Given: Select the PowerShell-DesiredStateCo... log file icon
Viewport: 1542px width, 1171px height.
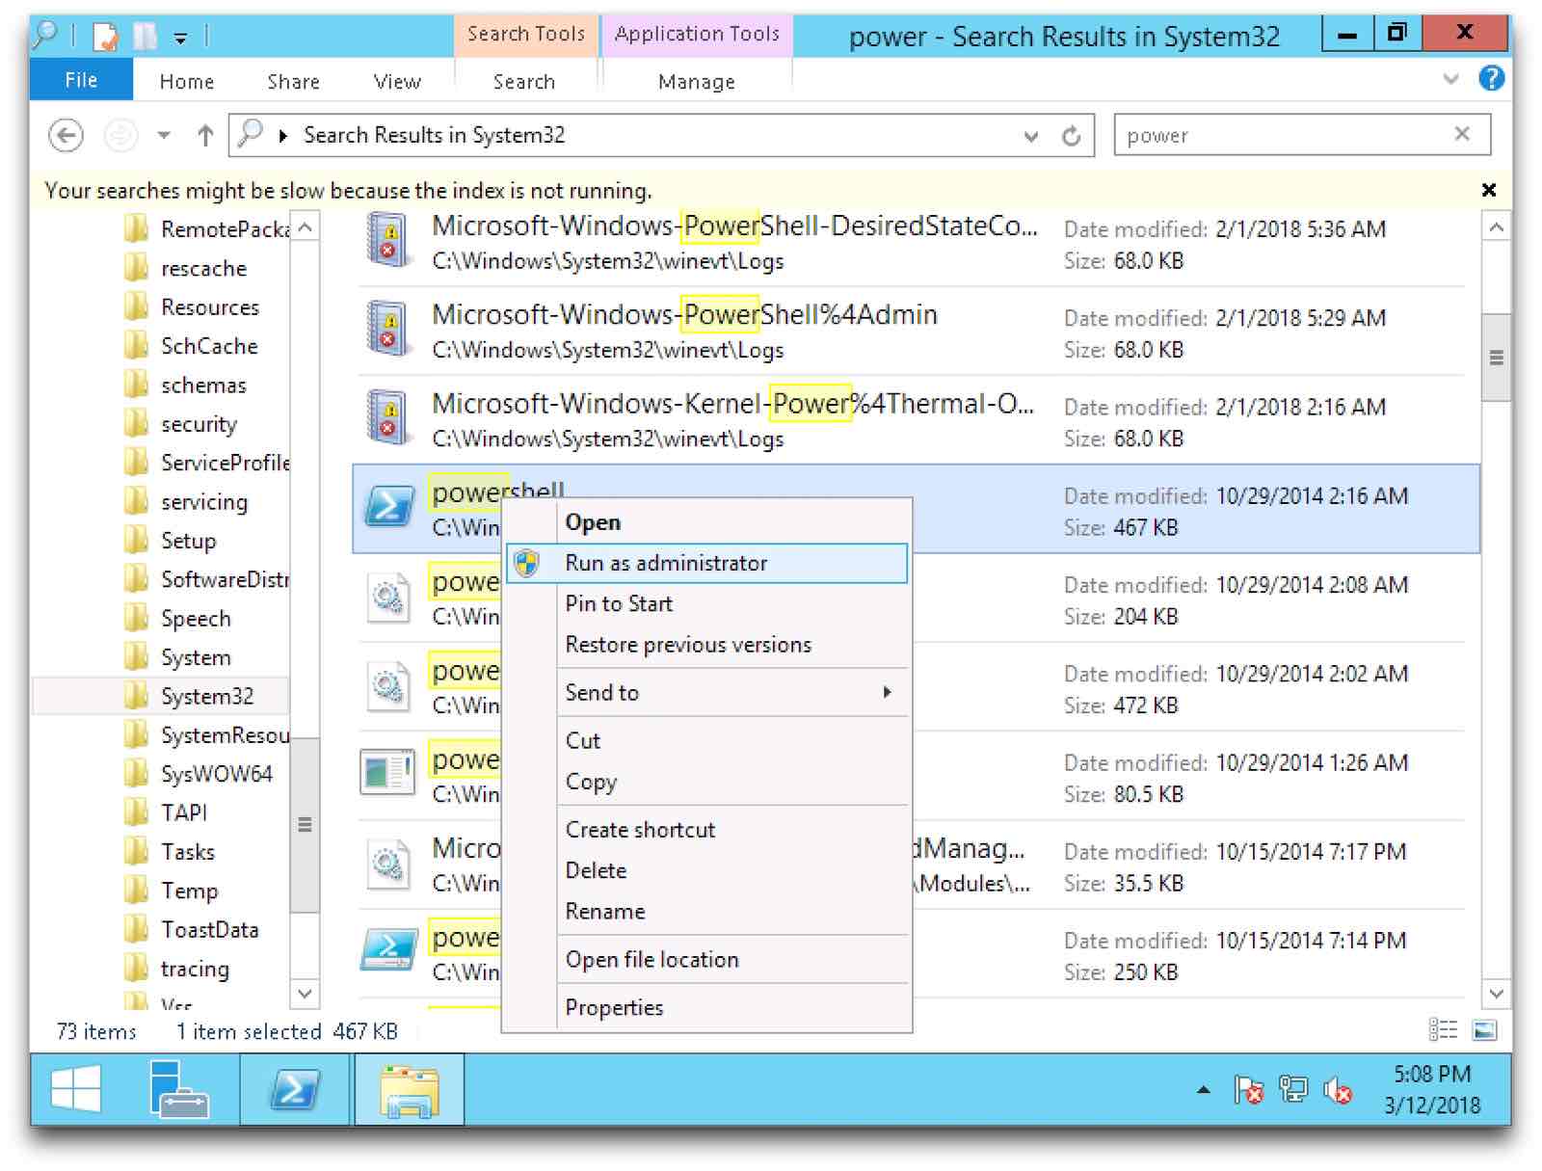Looking at the screenshot, I should pos(388,240).
